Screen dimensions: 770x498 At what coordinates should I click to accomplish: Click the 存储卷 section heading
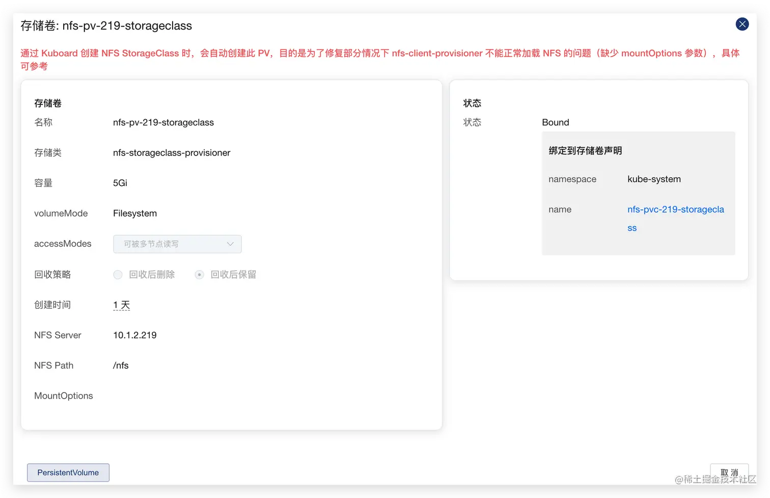coord(48,103)
